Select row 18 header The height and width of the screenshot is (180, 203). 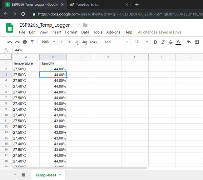click(x=6, y=161)
